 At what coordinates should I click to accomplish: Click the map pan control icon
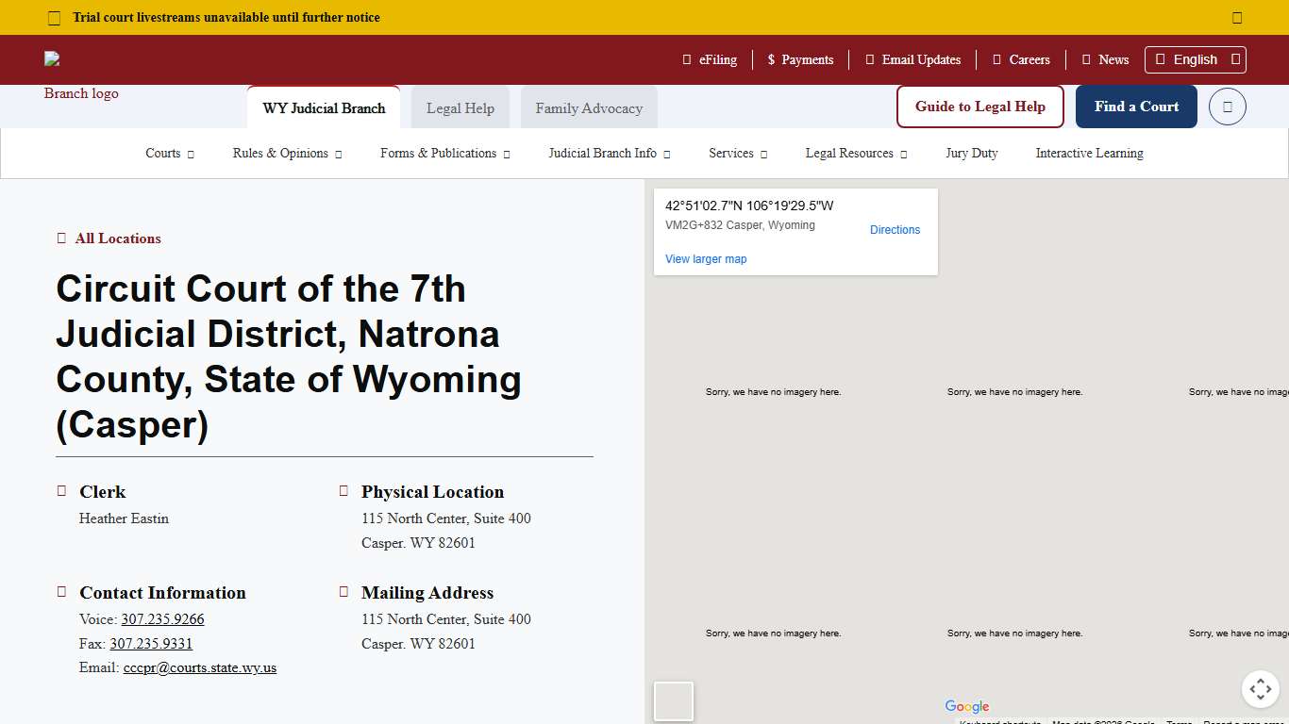pyautogui.click(x=1261, y=689)
